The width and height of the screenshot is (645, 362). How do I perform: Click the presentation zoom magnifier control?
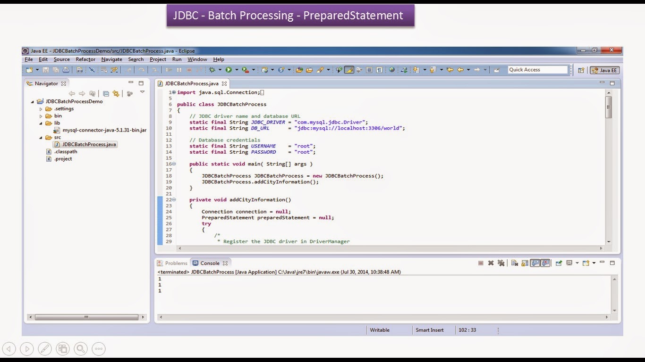[x=81, y=349]
